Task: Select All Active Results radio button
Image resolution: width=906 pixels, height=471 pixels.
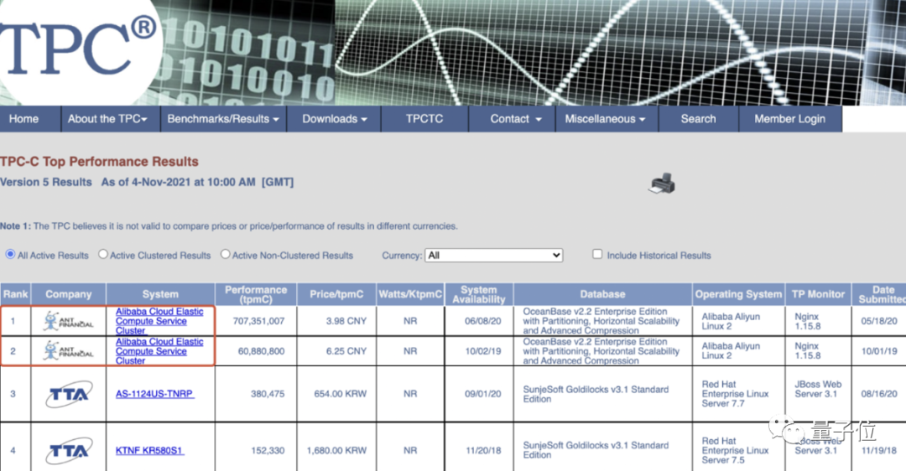Action: 10,254
